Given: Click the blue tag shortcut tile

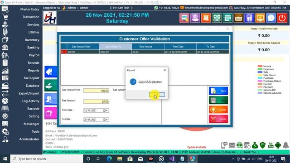Looking at the screenshot, I should 51,72.
